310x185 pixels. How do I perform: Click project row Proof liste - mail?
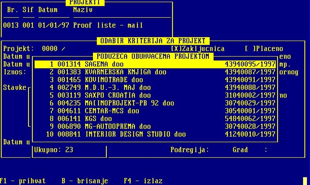[x=73, y=25]
